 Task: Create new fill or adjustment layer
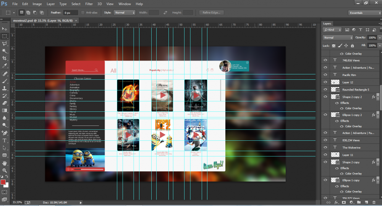tap(351, 202)
